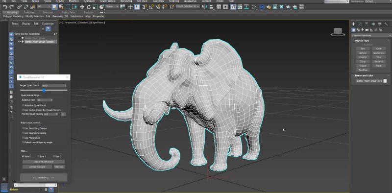The width and height of the screenshot is (392, 193).
Task: Open the Align tool icon
Action: (211, 7)
